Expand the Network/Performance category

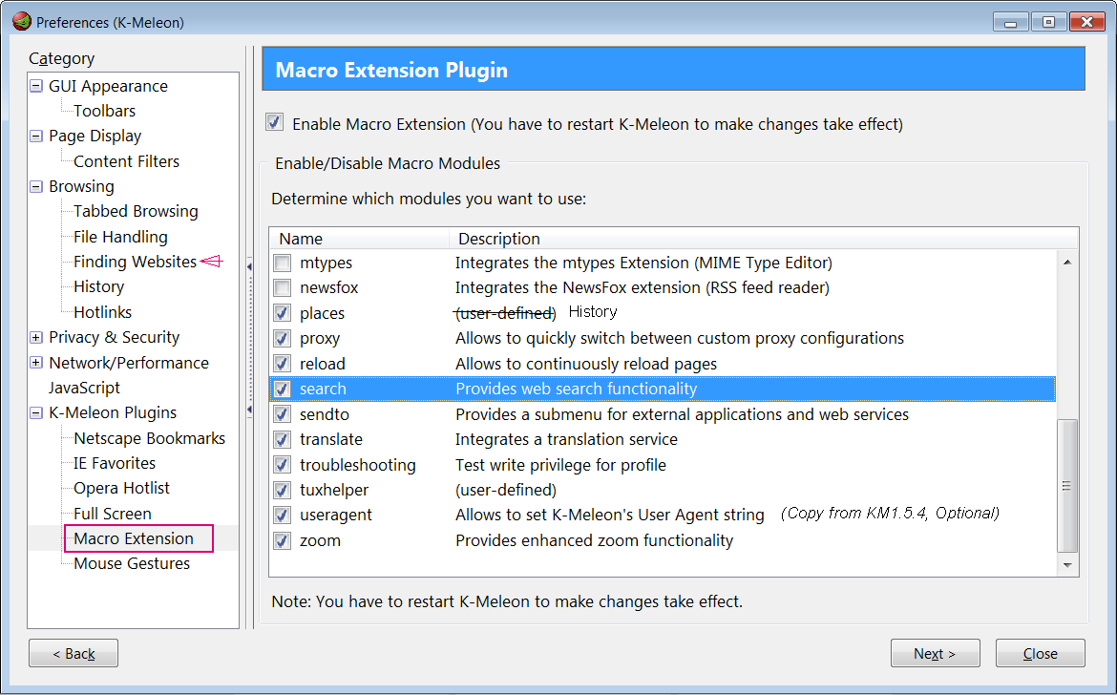[36, 363]
